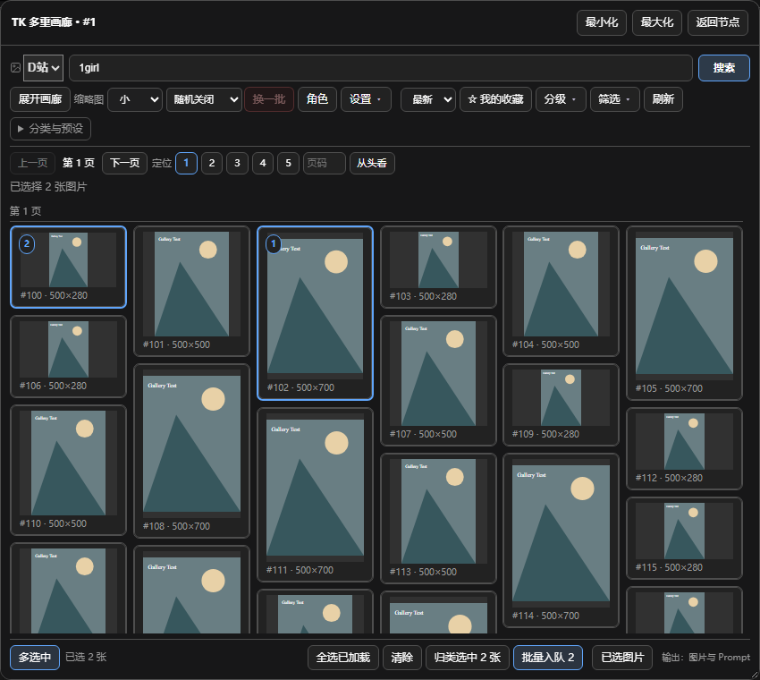Select thumbnail #107 · 500×500
Screen dimensions: 760x680
(x=439, y=381)
